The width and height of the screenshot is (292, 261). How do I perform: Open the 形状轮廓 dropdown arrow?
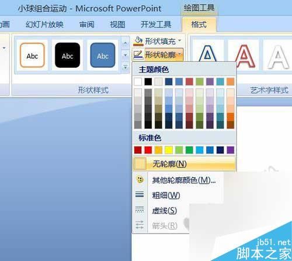tap(180, 54)
